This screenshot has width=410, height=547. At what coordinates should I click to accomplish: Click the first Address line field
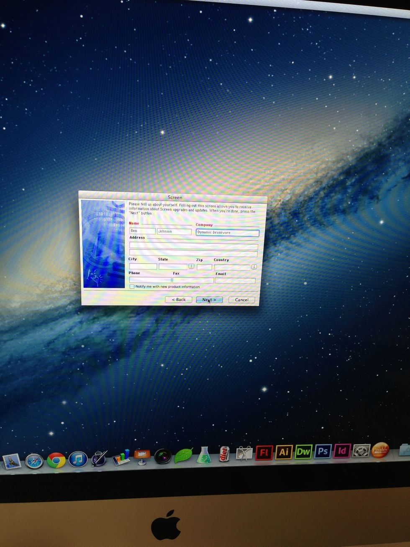[x=193, y=246]
